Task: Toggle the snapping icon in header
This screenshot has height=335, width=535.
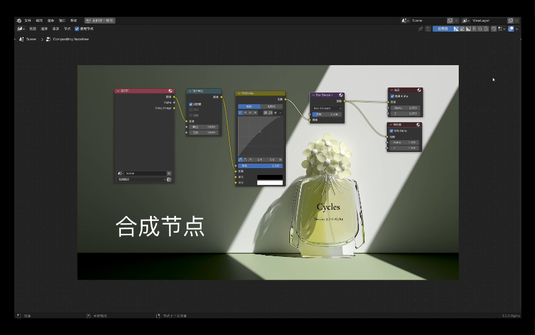Action: click(493, 29)
